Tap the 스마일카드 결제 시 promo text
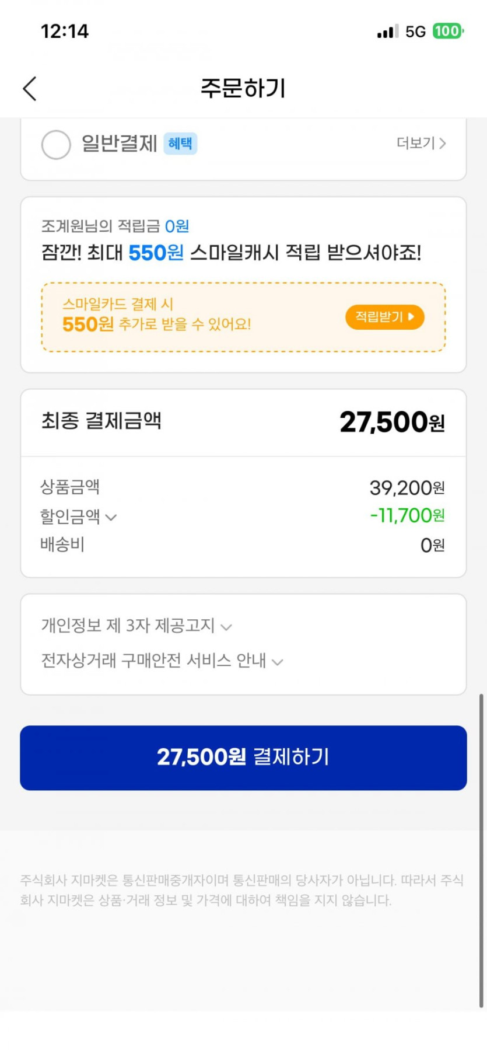The width and height of the screenshot is (487, 1054). click(x=118, y=304)
